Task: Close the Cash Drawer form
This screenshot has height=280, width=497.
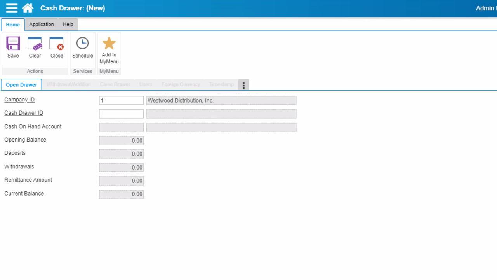Action: point(57,47)
